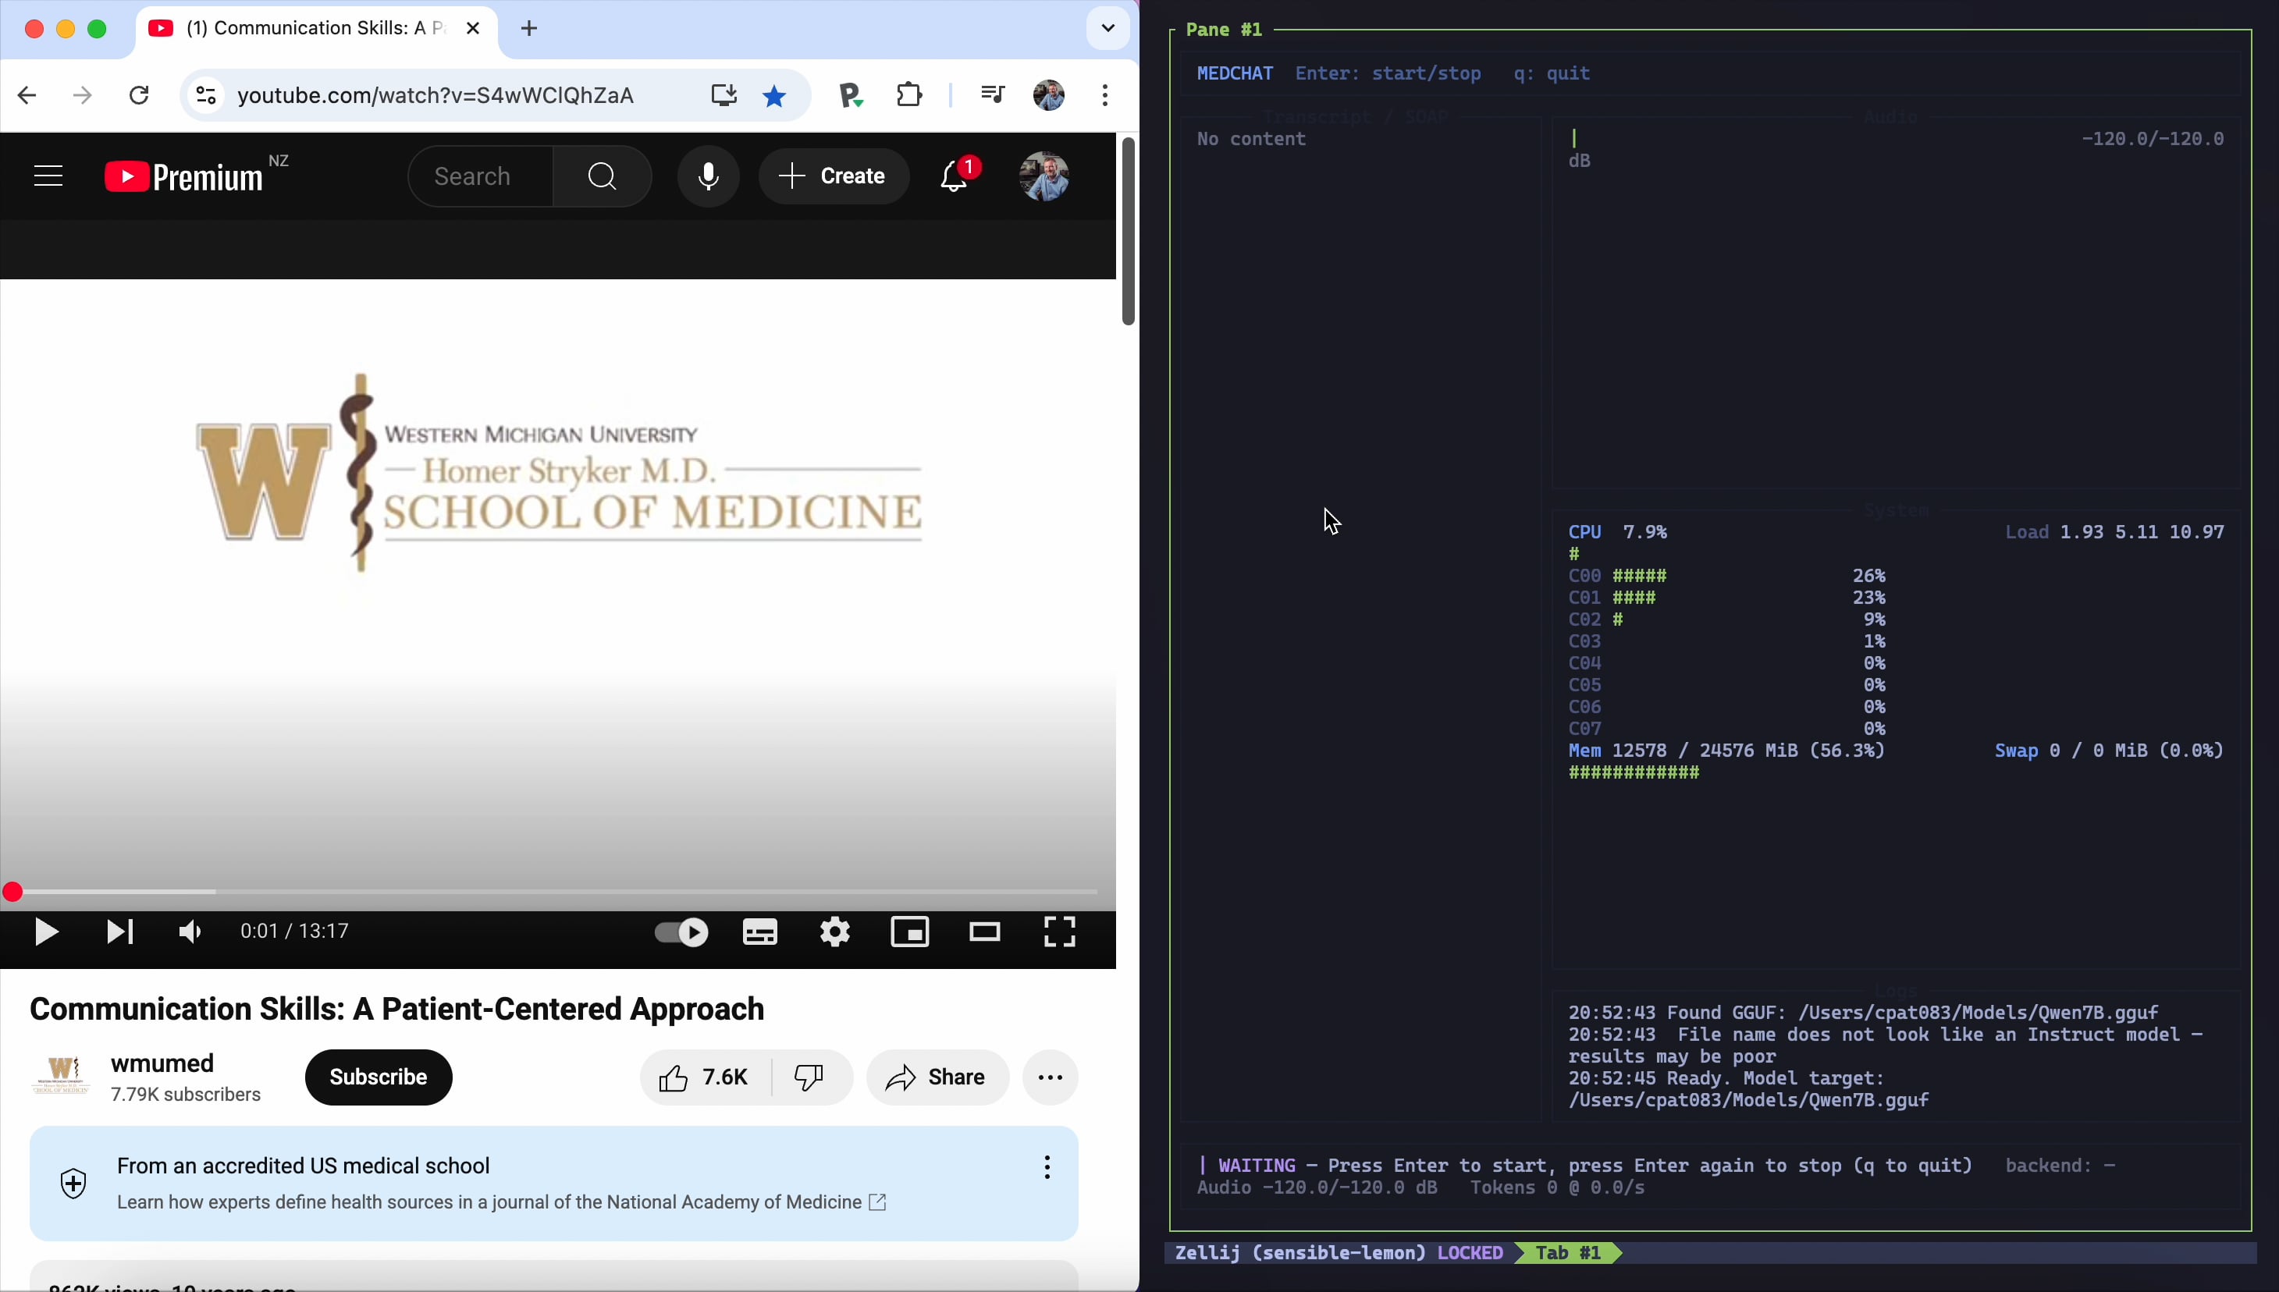Open the notifications bell

954,176
